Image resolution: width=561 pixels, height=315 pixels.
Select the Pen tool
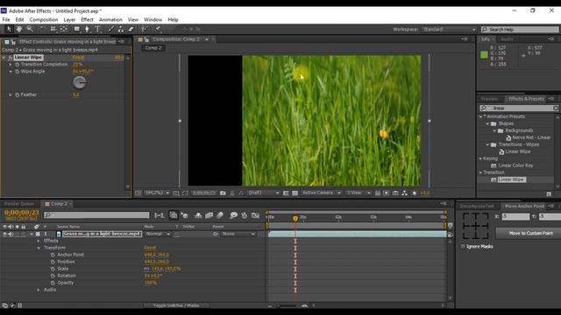pyautogui.click(x=87, y=29)
